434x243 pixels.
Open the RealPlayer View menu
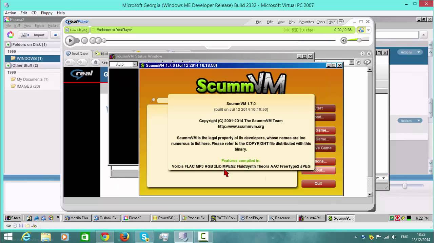[x=281, y=22]
